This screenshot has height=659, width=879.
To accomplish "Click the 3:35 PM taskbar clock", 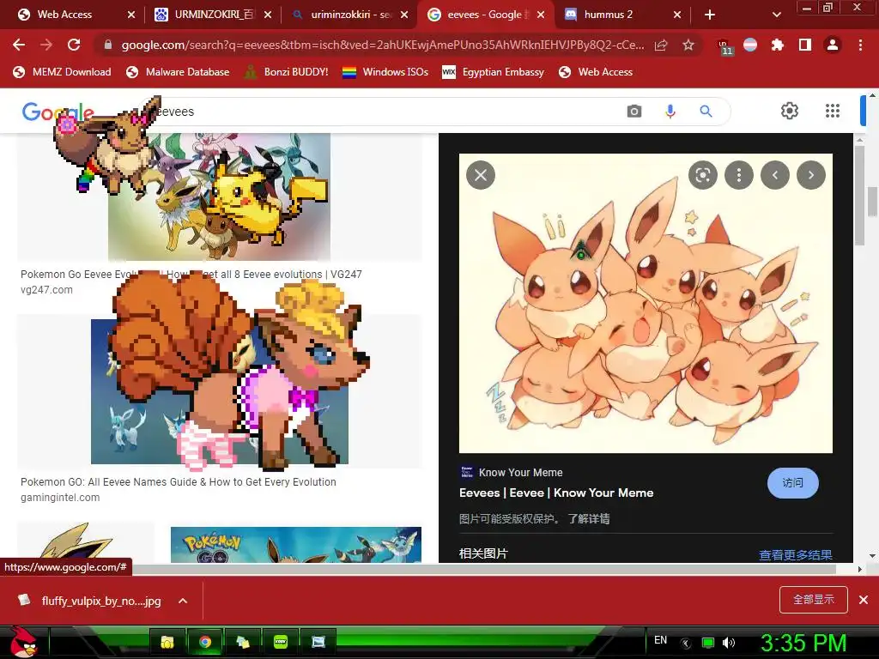I will click(803, 643).
